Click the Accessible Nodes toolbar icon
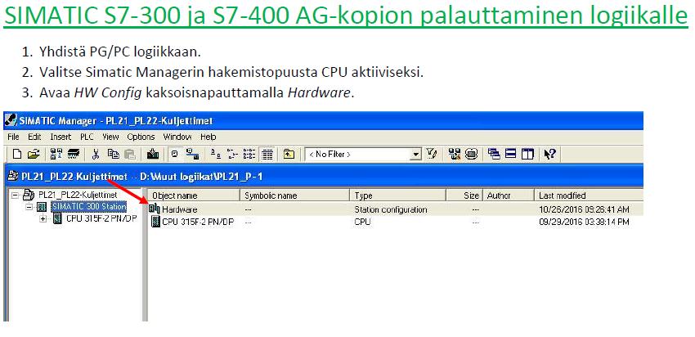695x337 pixels. pos(56,154)
